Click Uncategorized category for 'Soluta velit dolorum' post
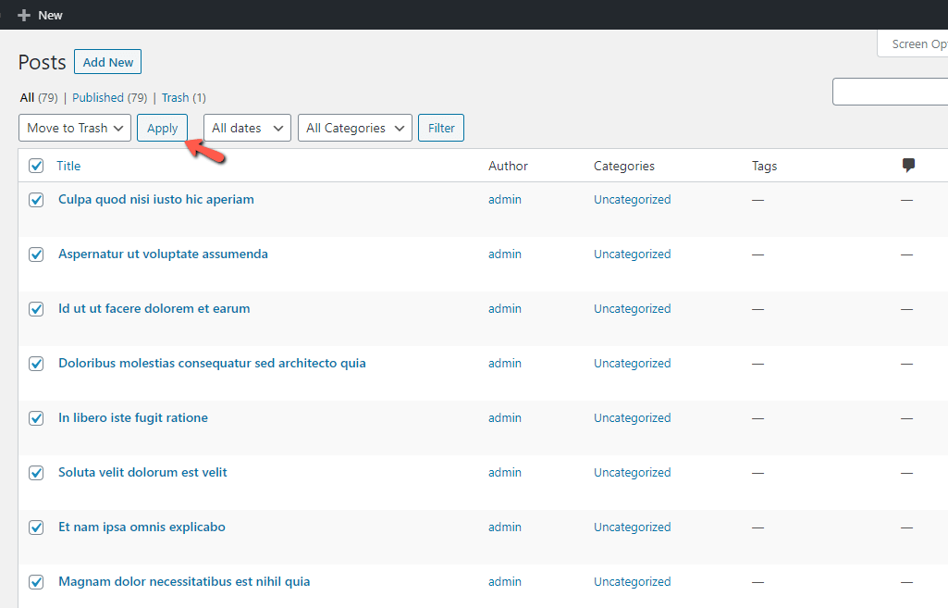This screenshot has height=608, width=948. click(x=633, y=472)
